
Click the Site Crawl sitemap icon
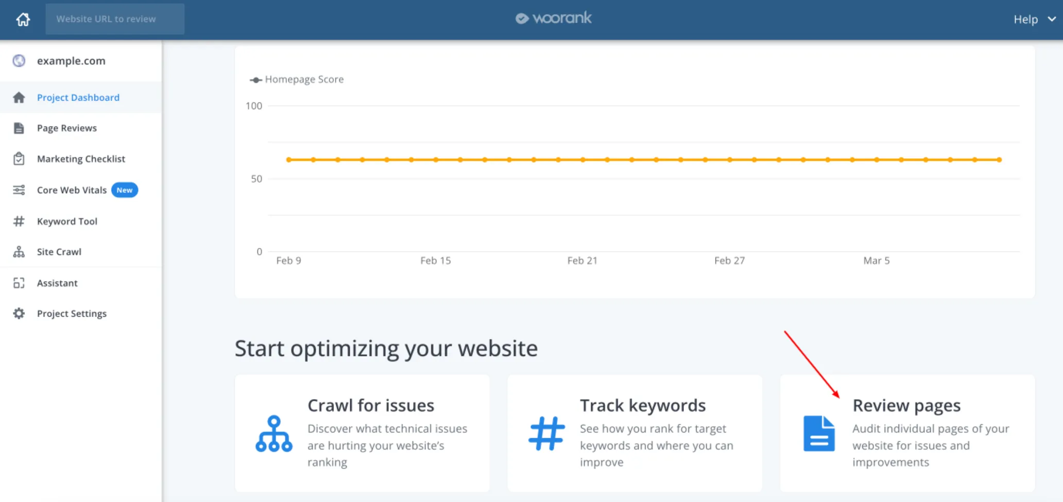[x=19, y=252]
